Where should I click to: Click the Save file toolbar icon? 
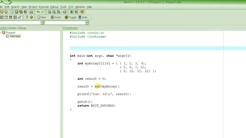16,12
